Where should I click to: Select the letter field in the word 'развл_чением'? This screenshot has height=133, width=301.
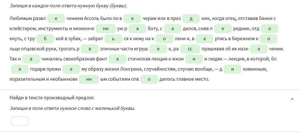[56, 19]
